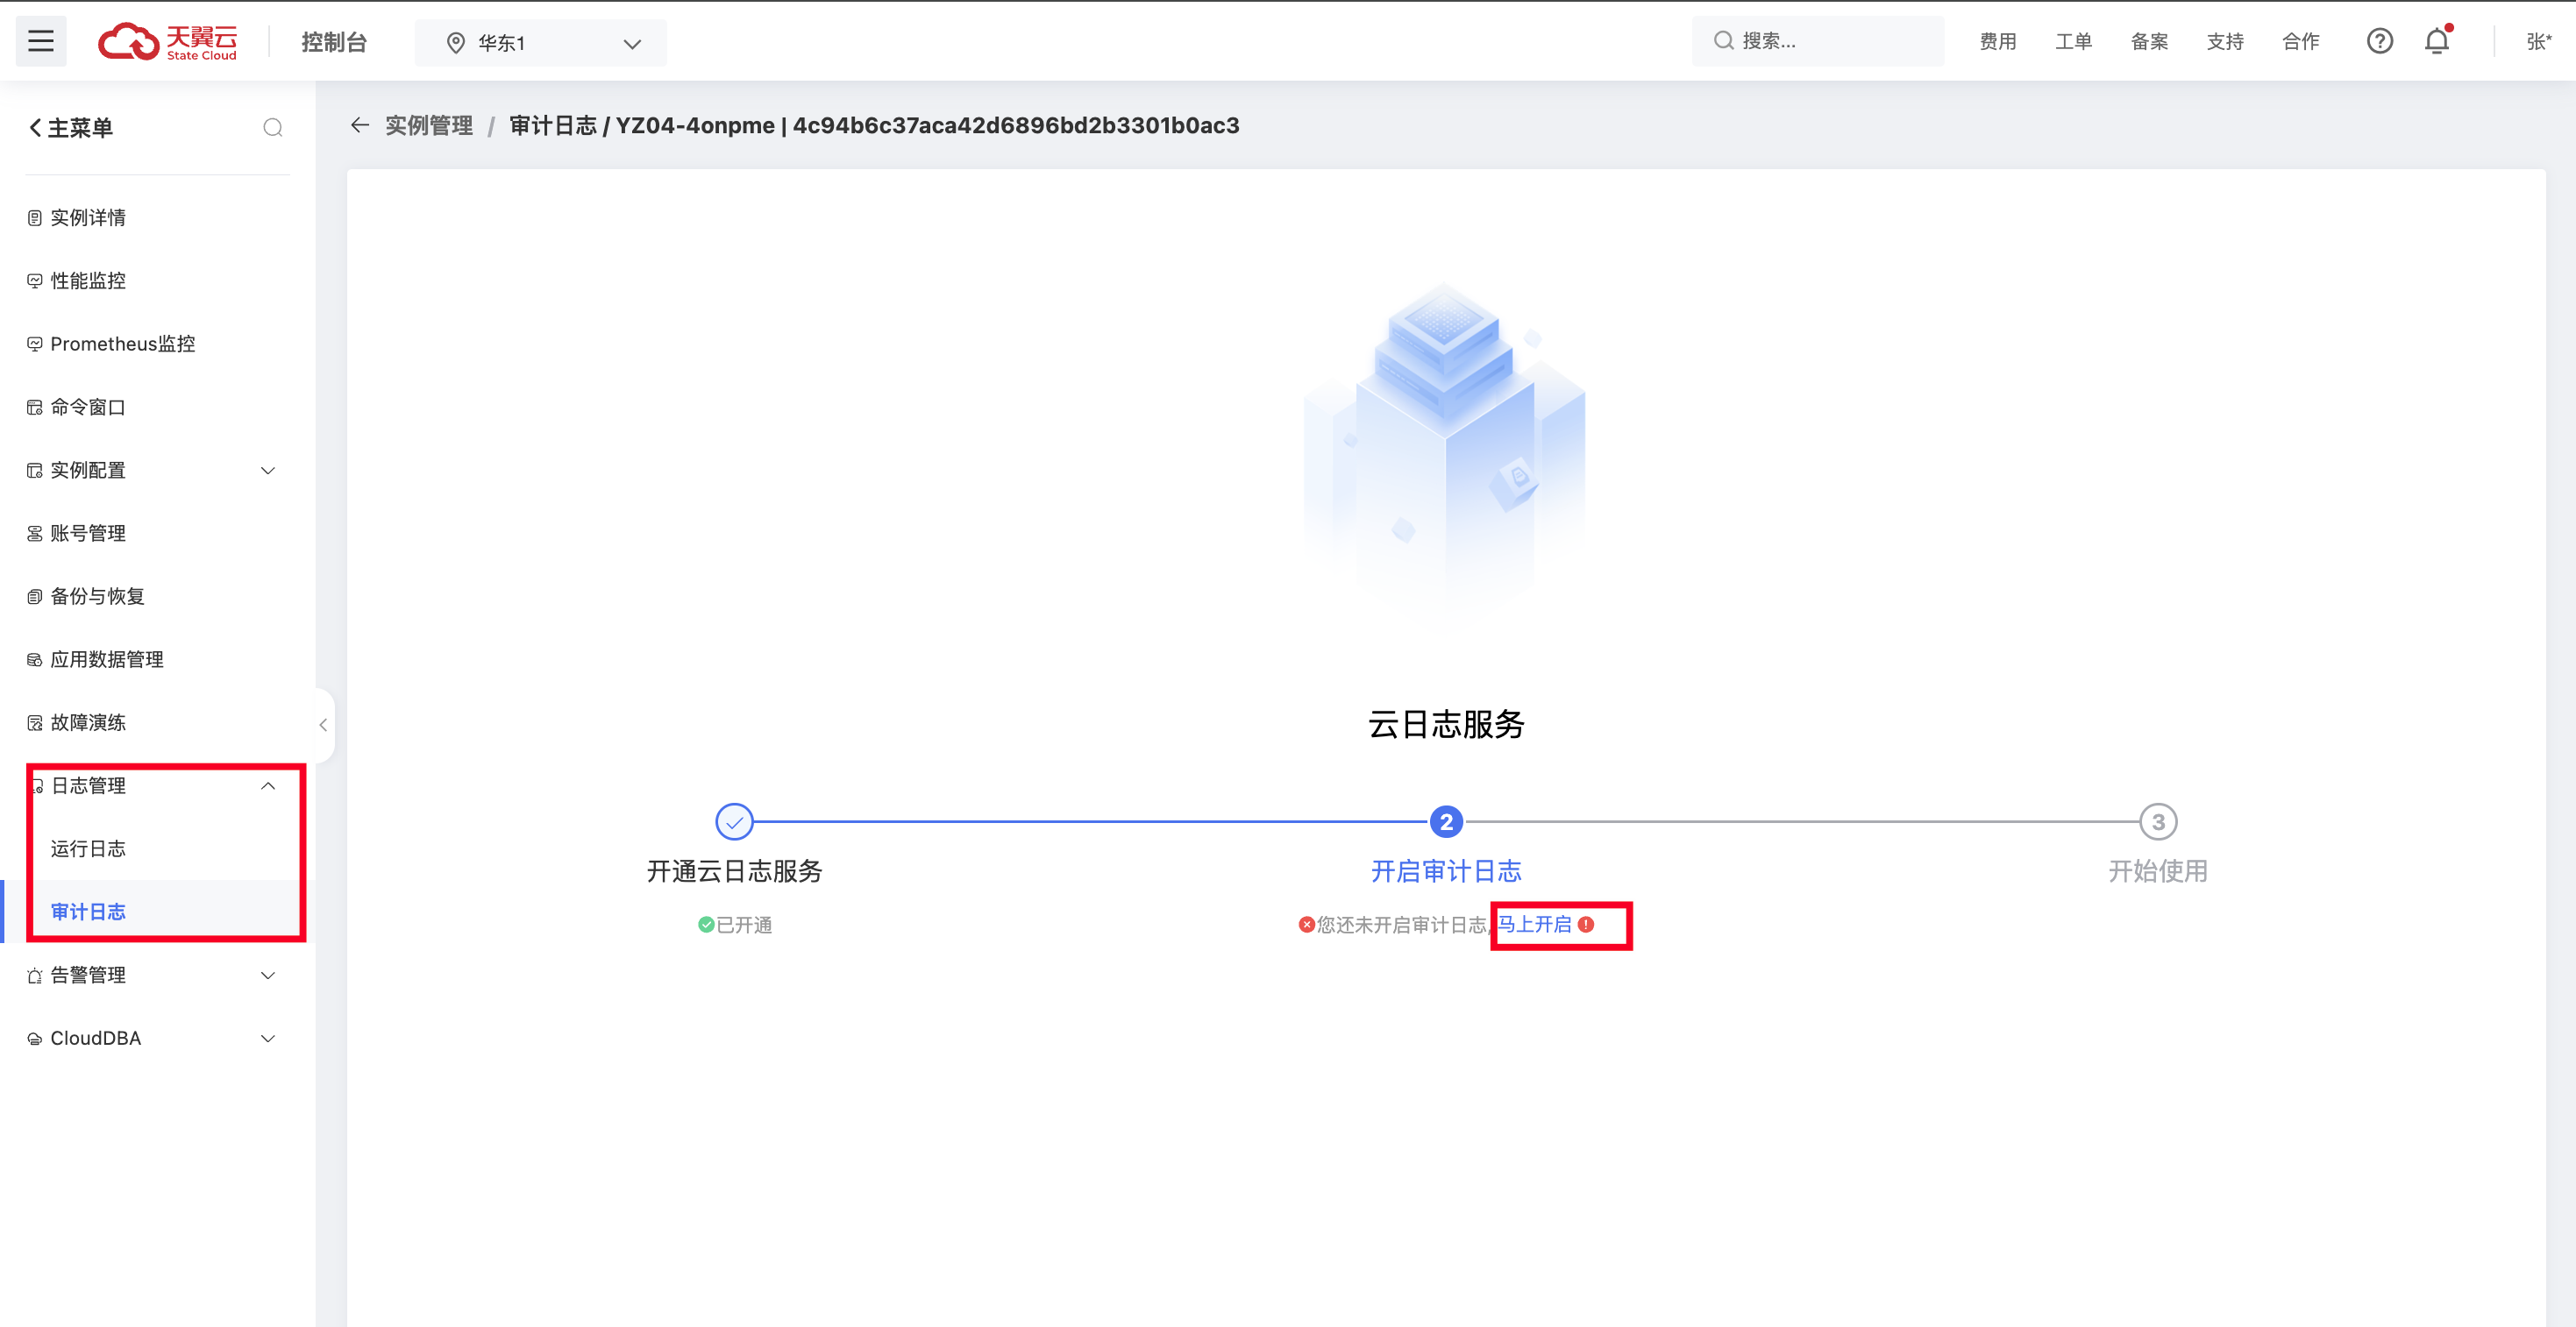Expand the 告警管理 chevron
The width and height of the screenshot is (2576, 1327).
[x=268, y=975]
